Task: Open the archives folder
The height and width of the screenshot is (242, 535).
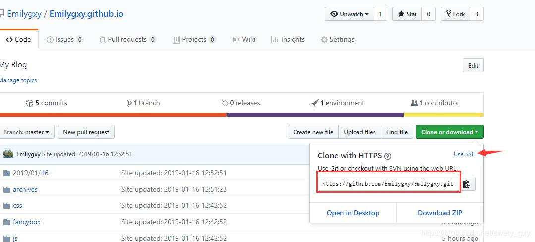Action: tap(25, 189)
